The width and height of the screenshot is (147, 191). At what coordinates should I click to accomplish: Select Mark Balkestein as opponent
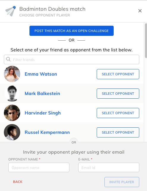tap(118, 94)
